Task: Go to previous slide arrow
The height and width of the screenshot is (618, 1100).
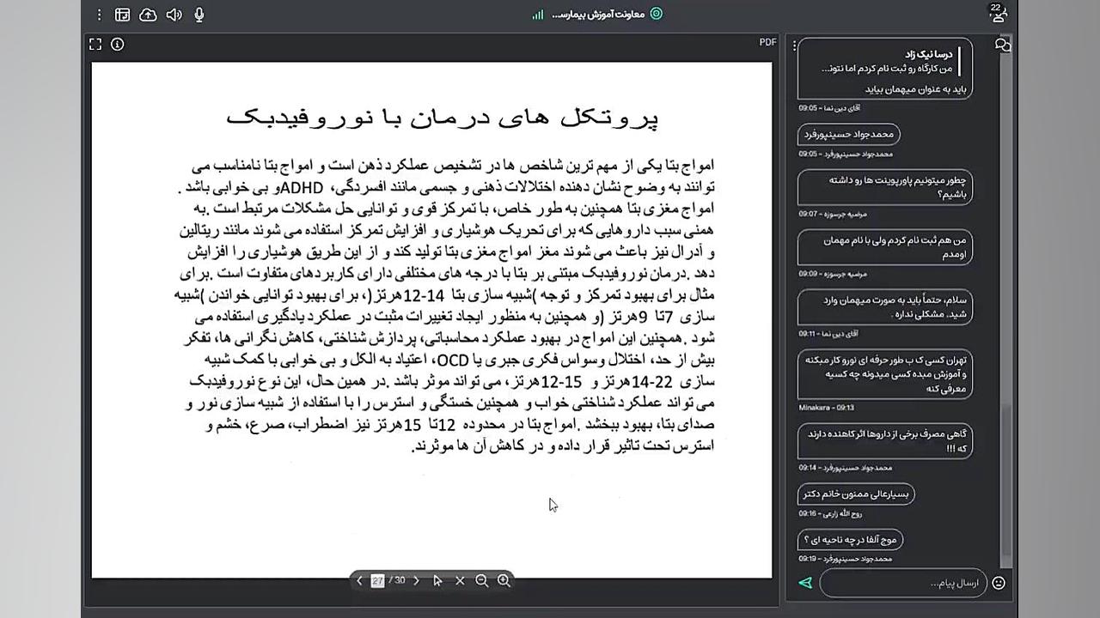Action: pos(359,580)
